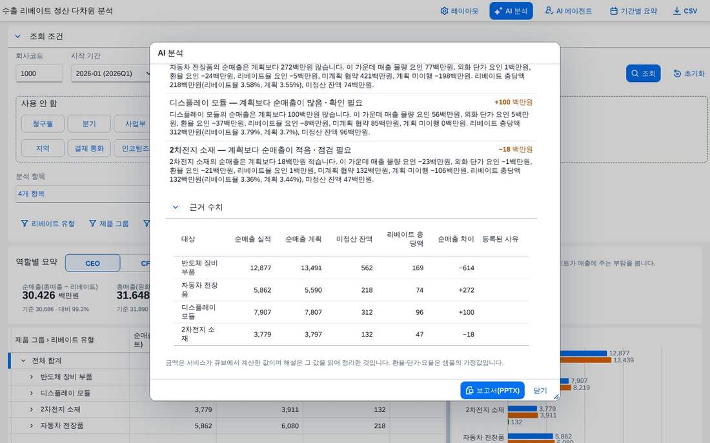Click the 디스플레이 모듈 insight heading
710x443 pixels.
click(266, 103)
